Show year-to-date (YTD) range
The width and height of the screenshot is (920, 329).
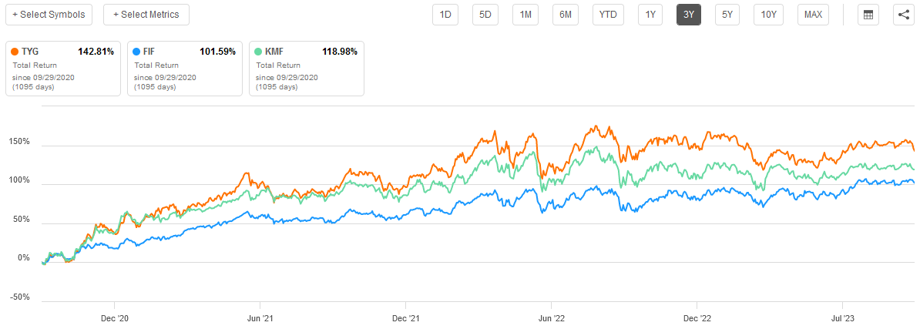(608, 15)
